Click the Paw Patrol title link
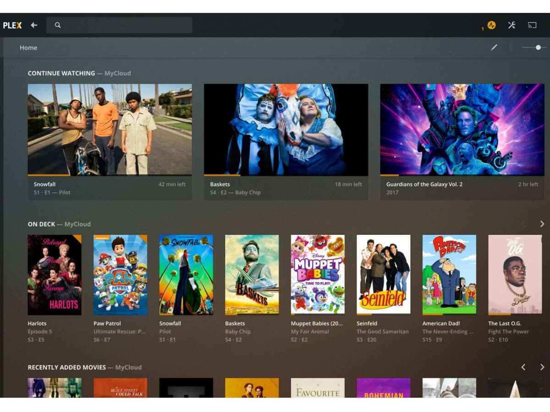550x412 pixels. point(107,323)
